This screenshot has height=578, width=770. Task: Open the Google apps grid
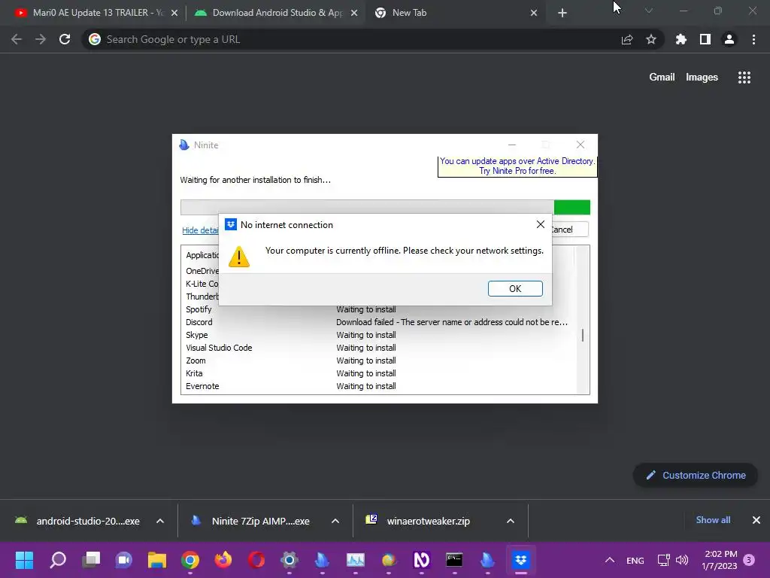pos(744,78)
